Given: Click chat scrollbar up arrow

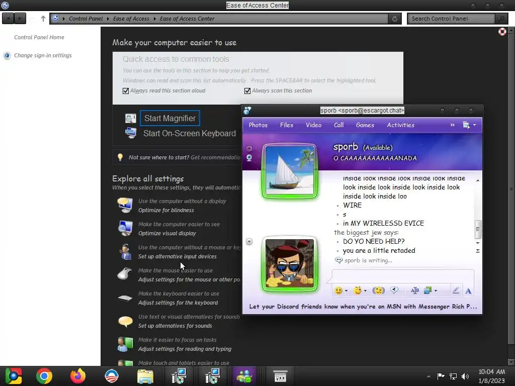Looking at the screenshot, I should tap(478, 180).
